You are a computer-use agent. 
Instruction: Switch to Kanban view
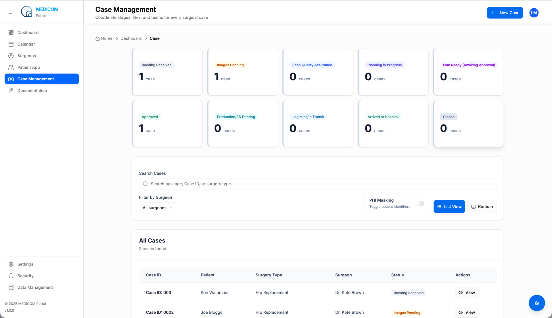tap(482, 207)
